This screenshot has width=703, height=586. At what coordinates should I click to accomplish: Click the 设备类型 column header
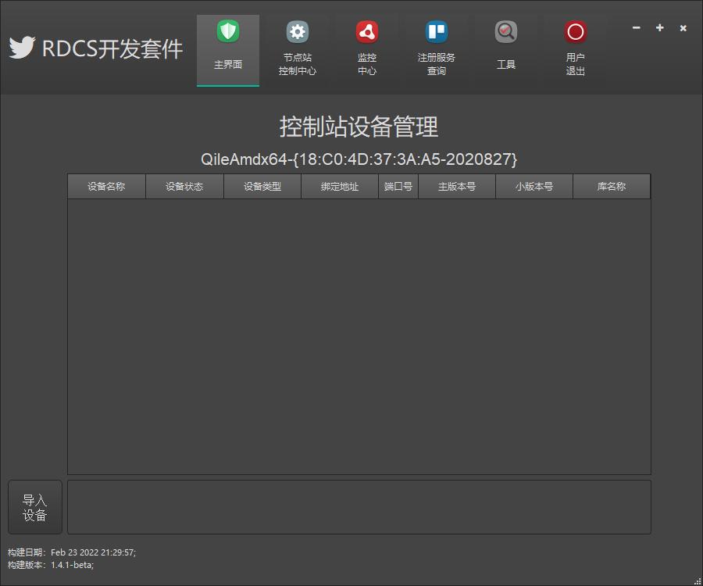click(x=262, y=187)
